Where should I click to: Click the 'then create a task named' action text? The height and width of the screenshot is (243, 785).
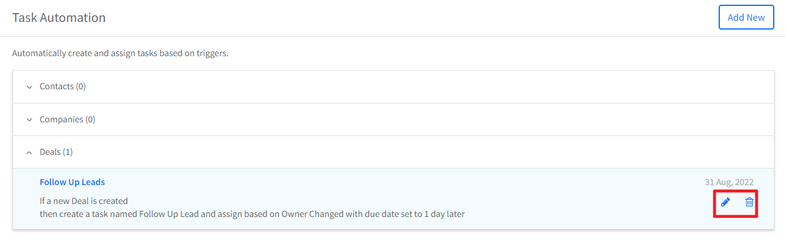[x=252, y=214]
